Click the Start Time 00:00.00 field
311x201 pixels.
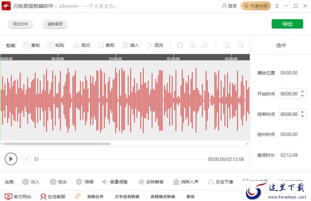tap(289, 94)
